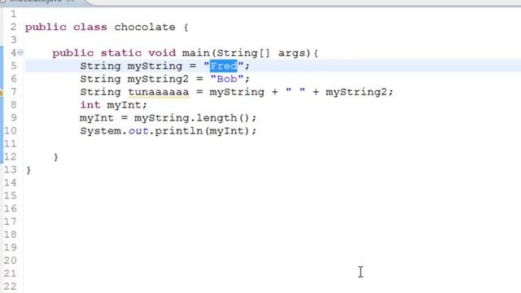Click the italic out field on line 10
Screen dimensions: 521x293
coord(138,131)
